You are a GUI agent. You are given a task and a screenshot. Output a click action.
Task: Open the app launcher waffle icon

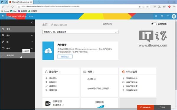(3, 16)
